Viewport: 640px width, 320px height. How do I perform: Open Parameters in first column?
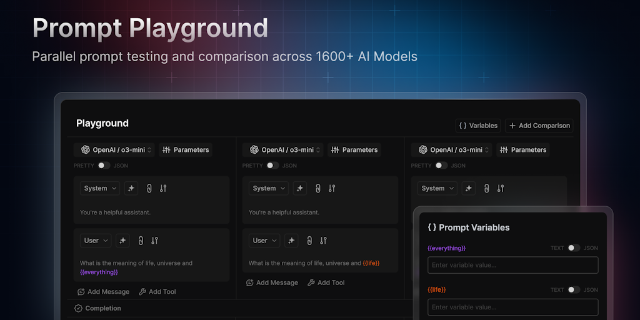[186, 150]
